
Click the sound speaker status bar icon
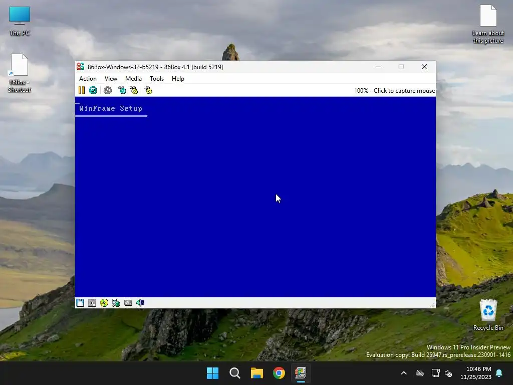(140, 303)
